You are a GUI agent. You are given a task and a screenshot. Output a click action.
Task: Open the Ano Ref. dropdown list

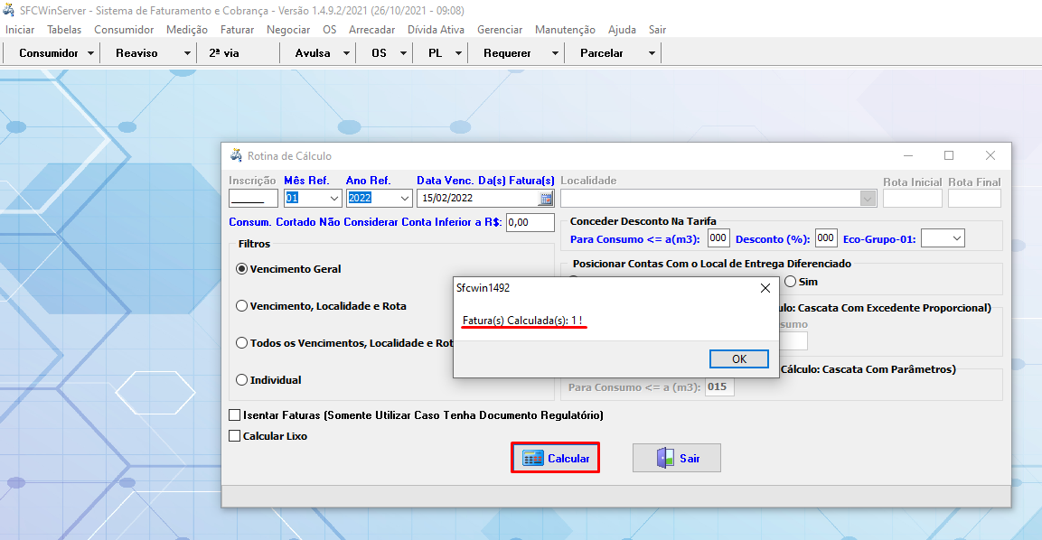pos(403,199)
